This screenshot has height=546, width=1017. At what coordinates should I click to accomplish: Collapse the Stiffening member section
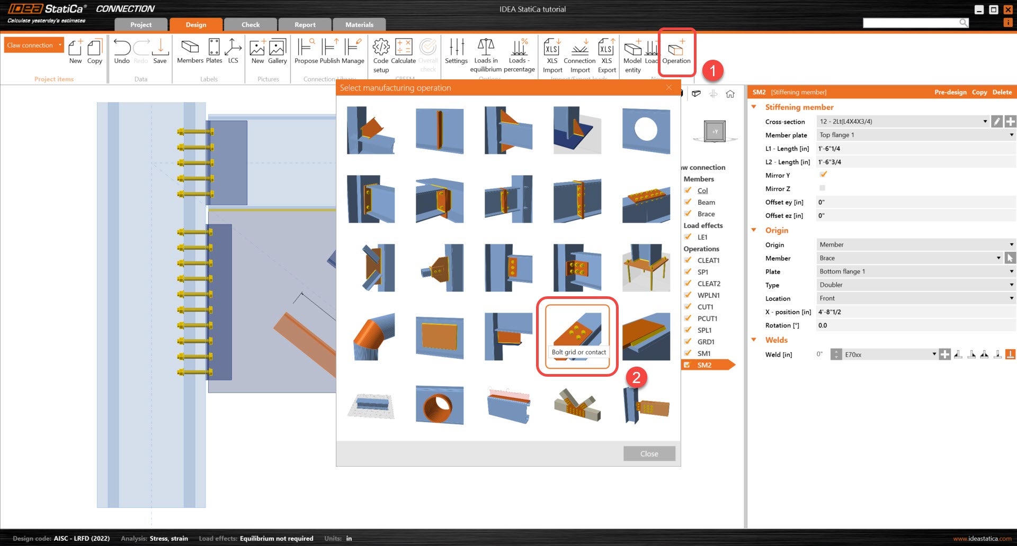pyautogui.click(x=754, y=107)
